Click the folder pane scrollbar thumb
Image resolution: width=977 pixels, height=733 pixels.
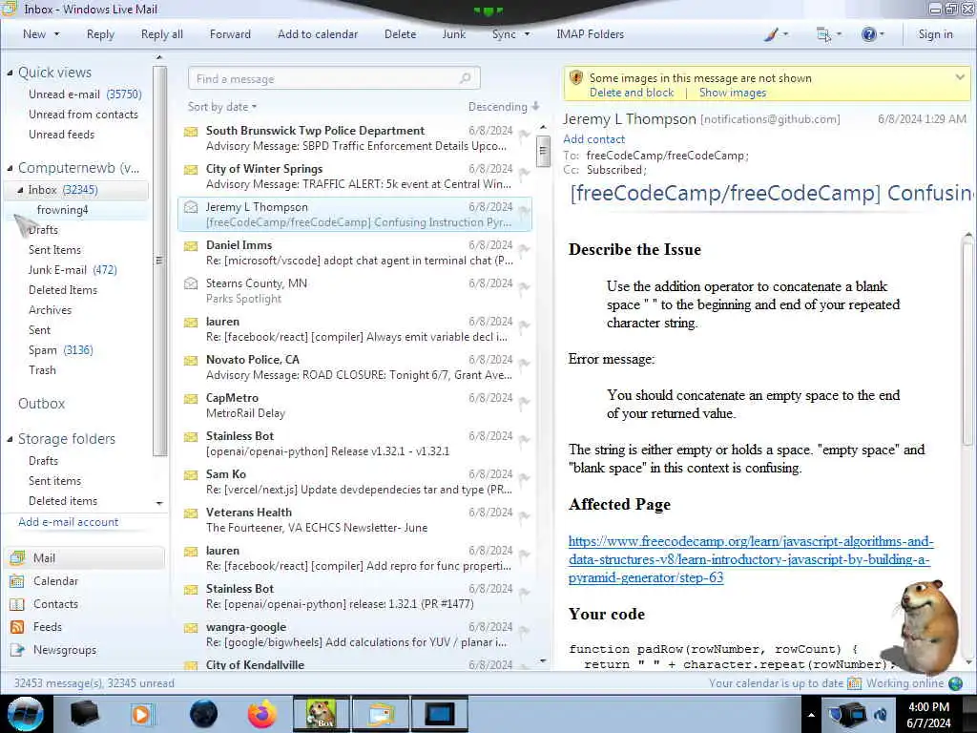pyautogui.click(x=159, y=261)
